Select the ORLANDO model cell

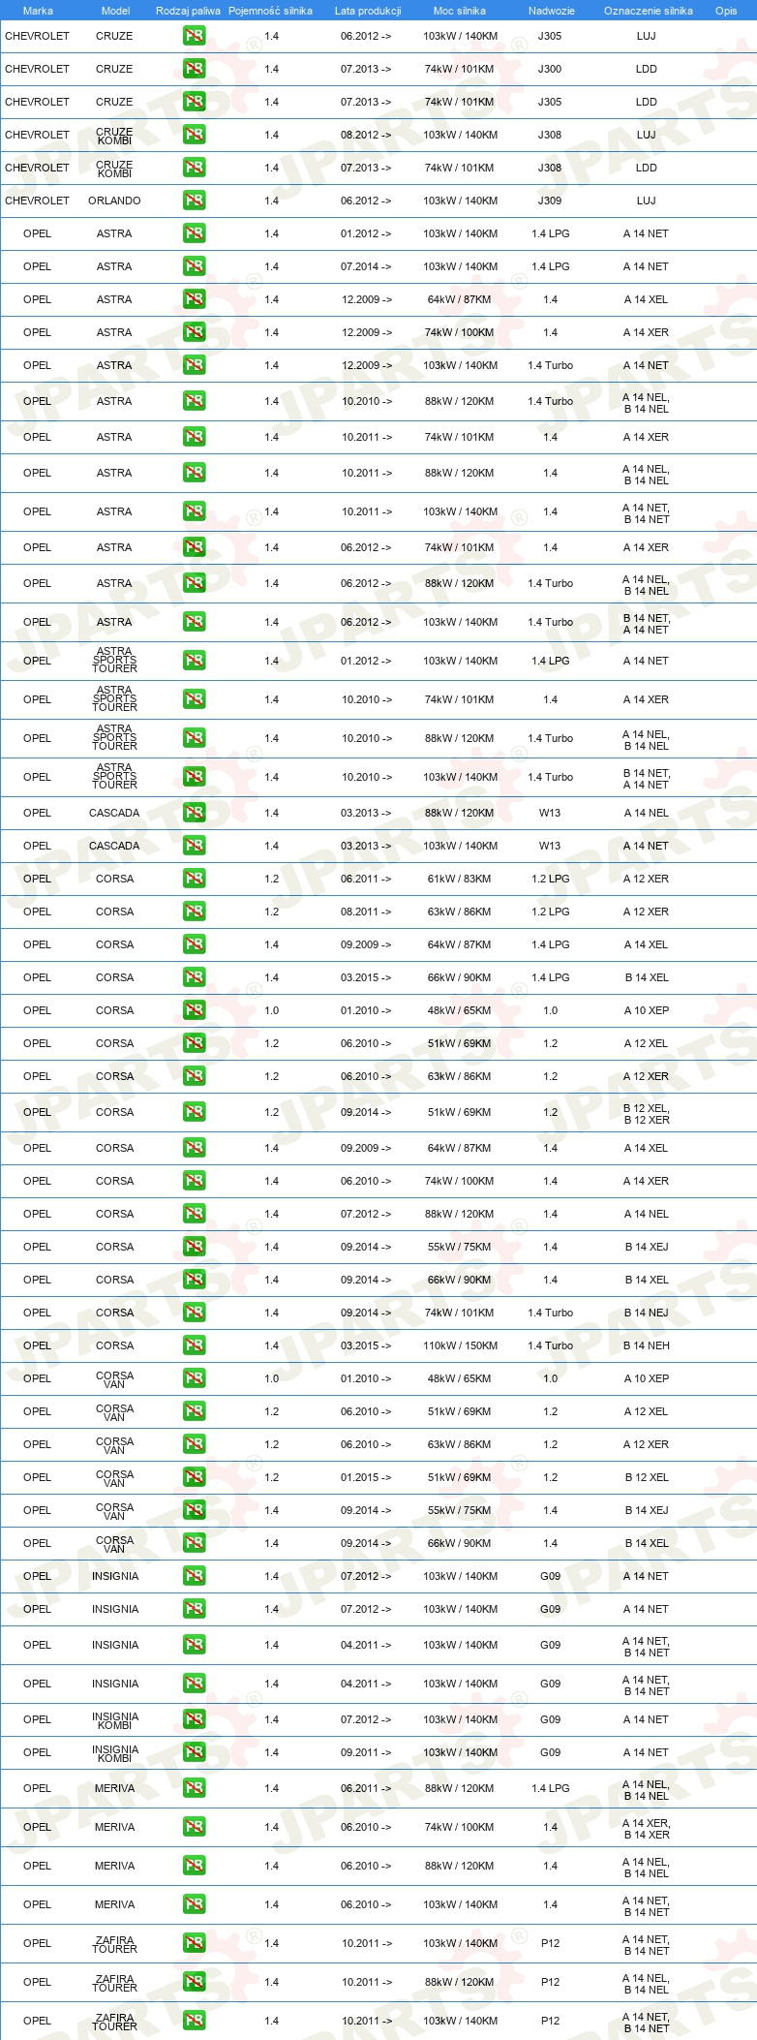coord(114,201)
